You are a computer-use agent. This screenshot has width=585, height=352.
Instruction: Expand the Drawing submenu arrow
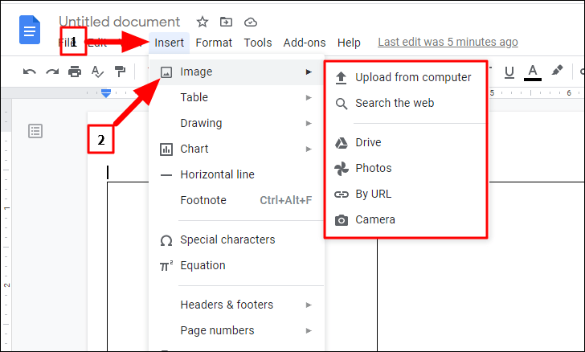pos(309,124)
